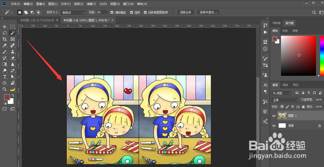Select the Zoom magnifier tool
Image resolution: width=324 pixels, height=167 pixels.
(x=5, y=89)
